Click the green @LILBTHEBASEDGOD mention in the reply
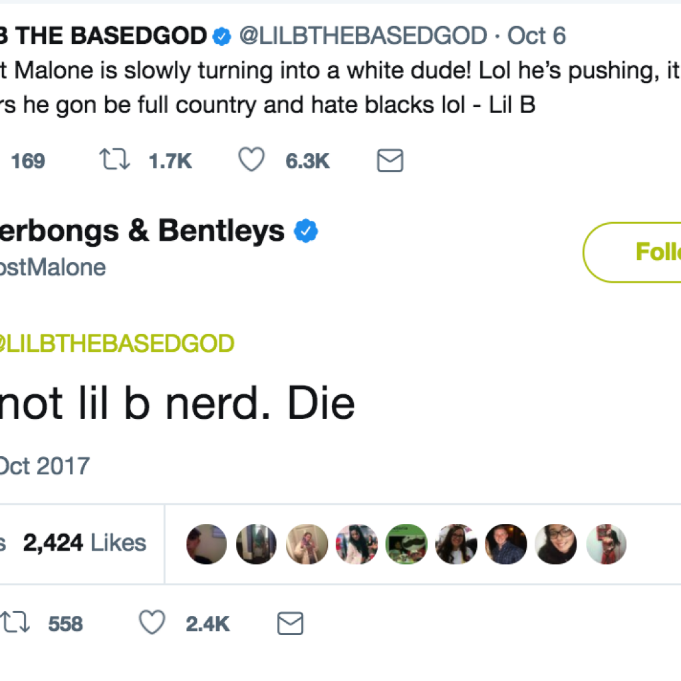The height and width of the screenshot is (681, 681). click(x=116, y=344)
